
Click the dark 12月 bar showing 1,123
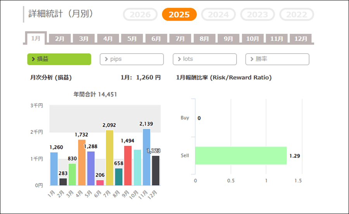coord(156,171)
